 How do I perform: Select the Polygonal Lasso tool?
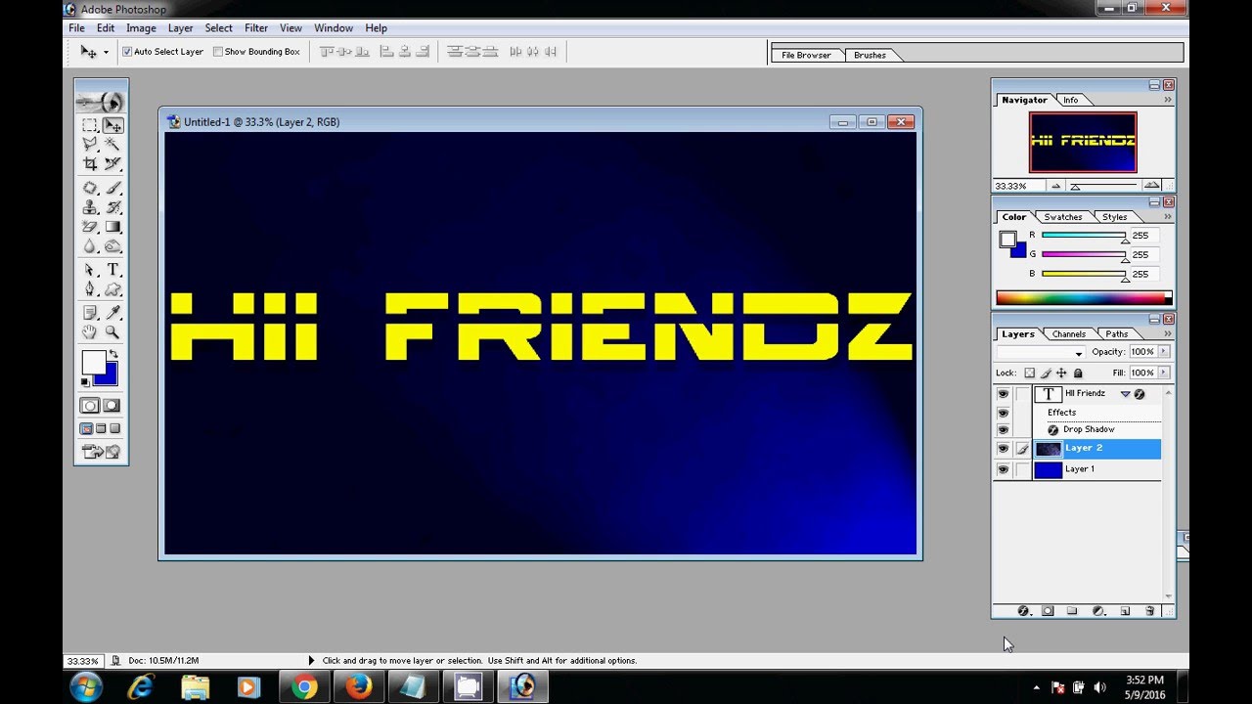click(x=90, y=144)
